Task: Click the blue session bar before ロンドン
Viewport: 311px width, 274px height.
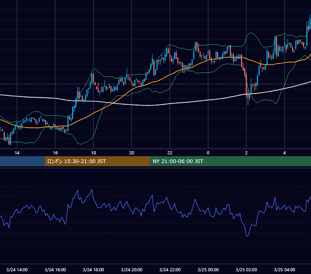Action: (x=22, y=161)
